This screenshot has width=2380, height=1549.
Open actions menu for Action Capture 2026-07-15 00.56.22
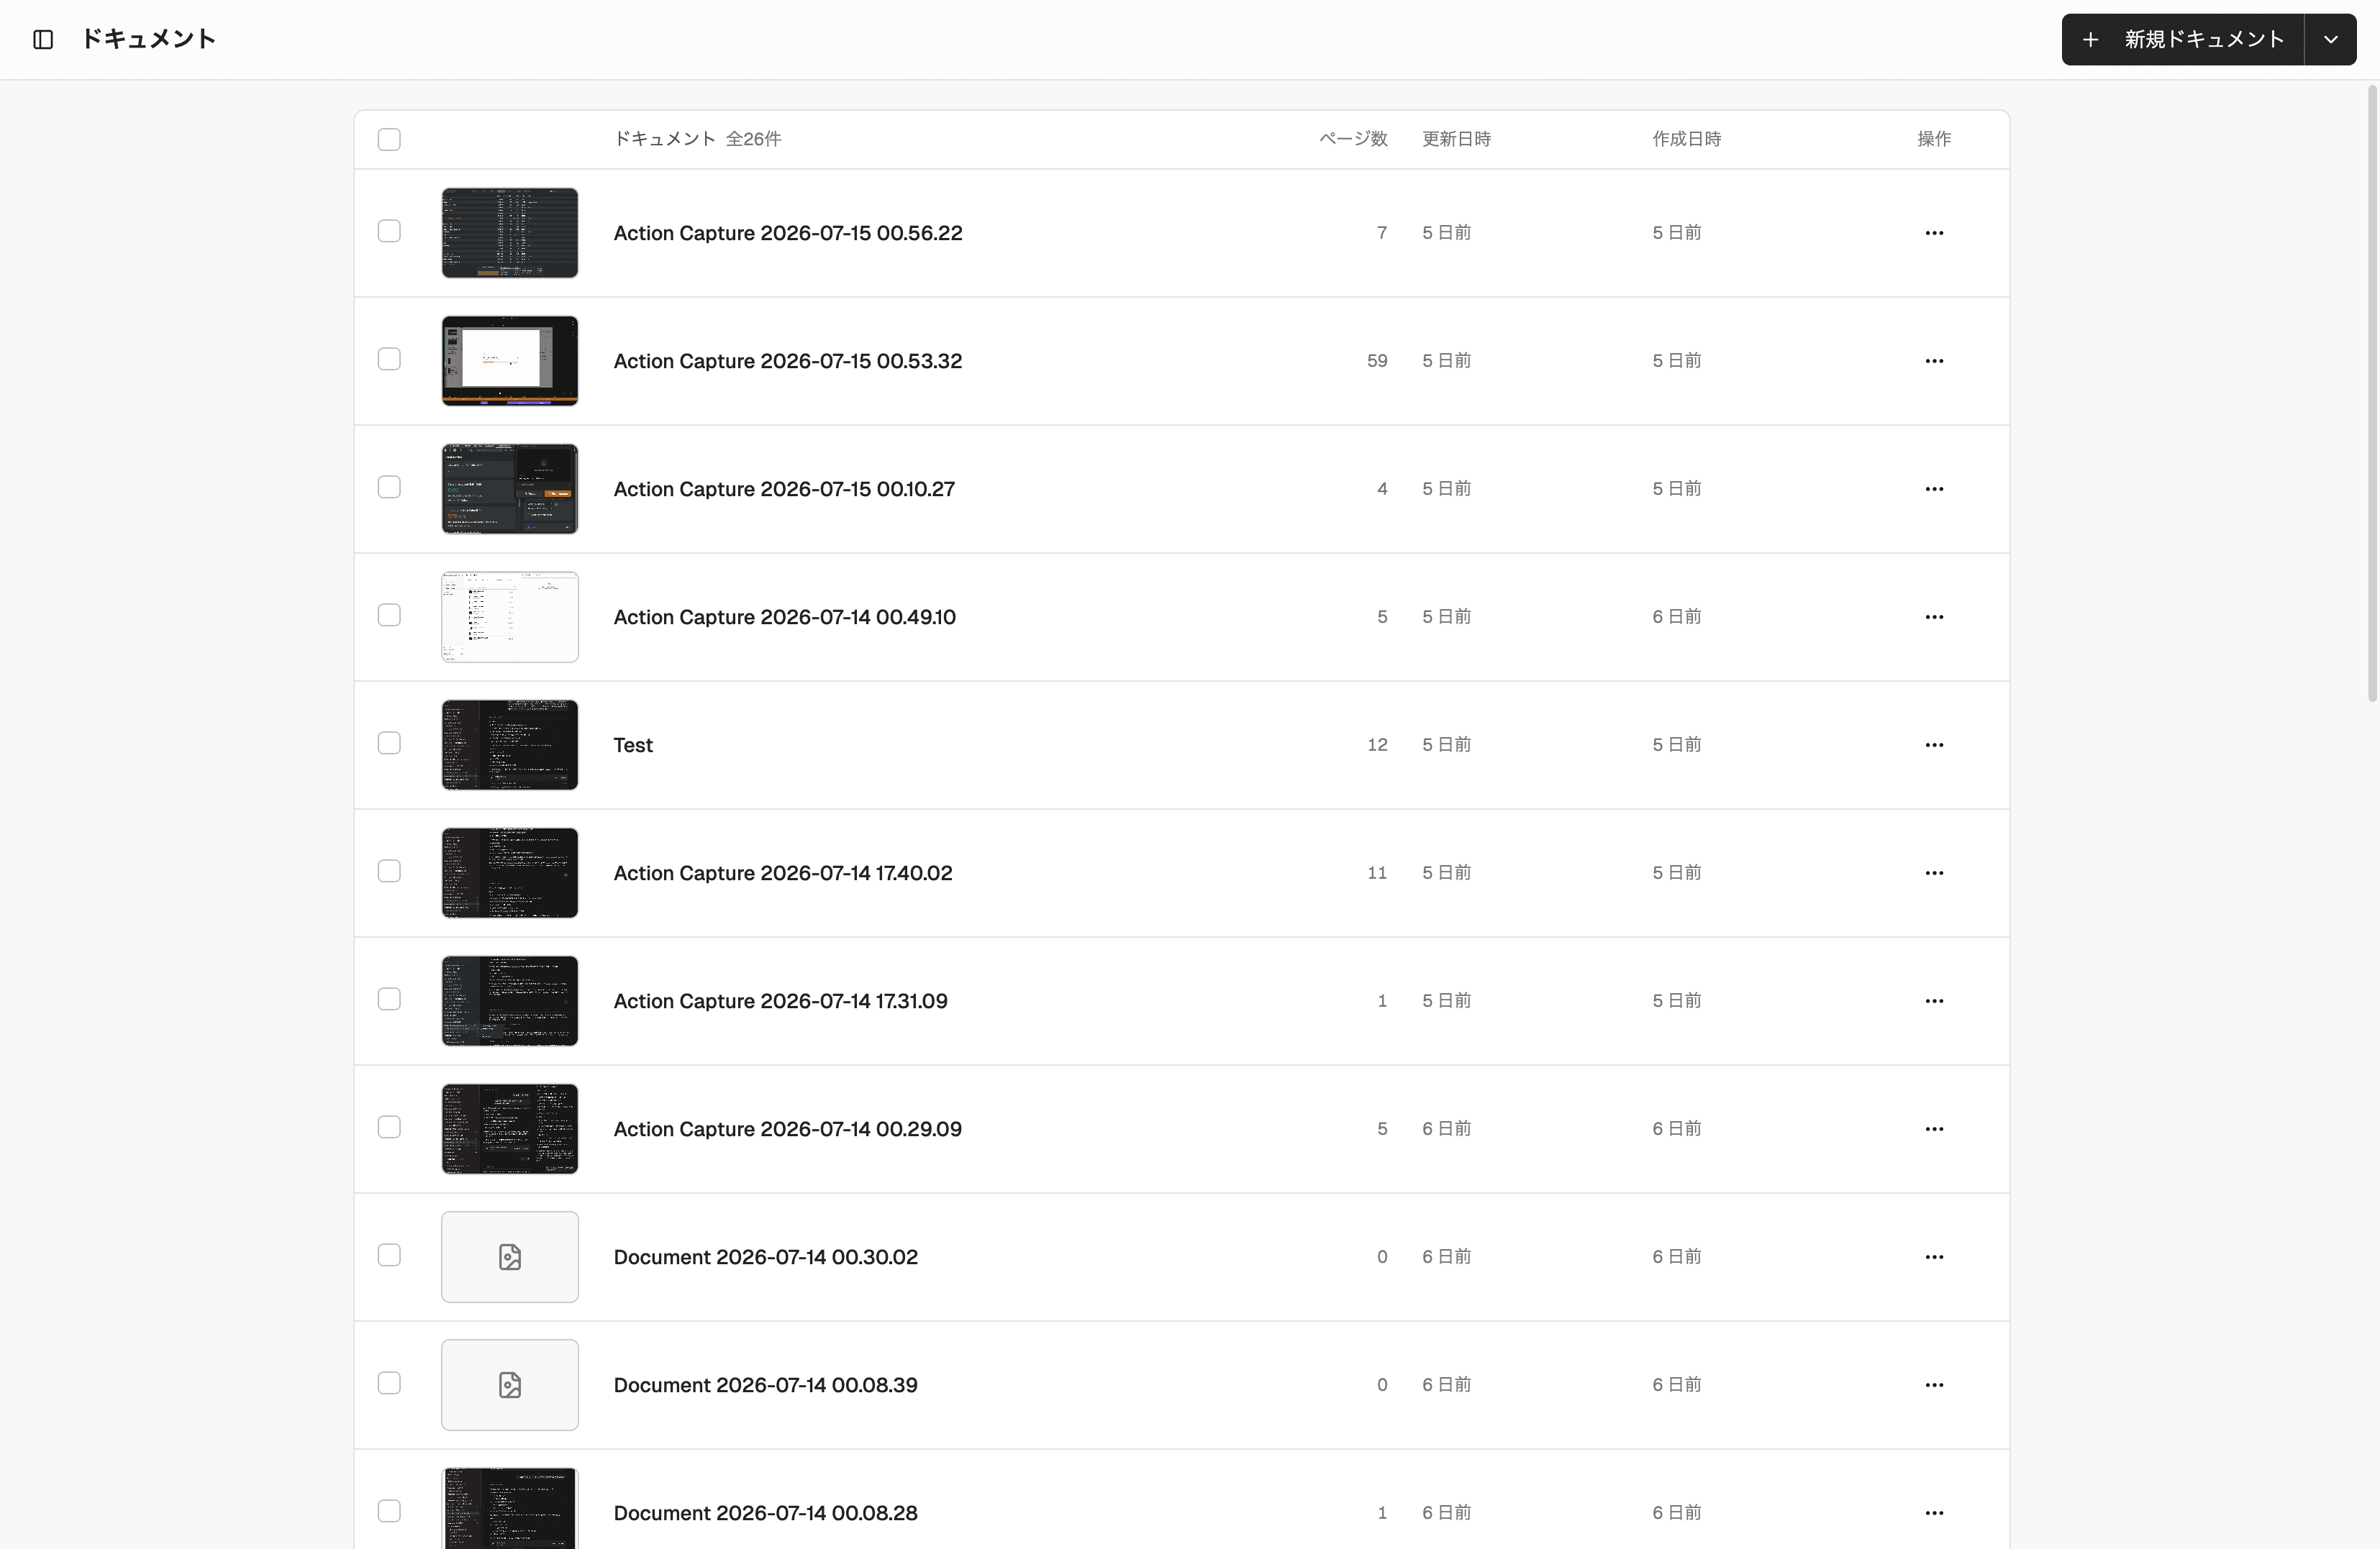pos(1934,233)
